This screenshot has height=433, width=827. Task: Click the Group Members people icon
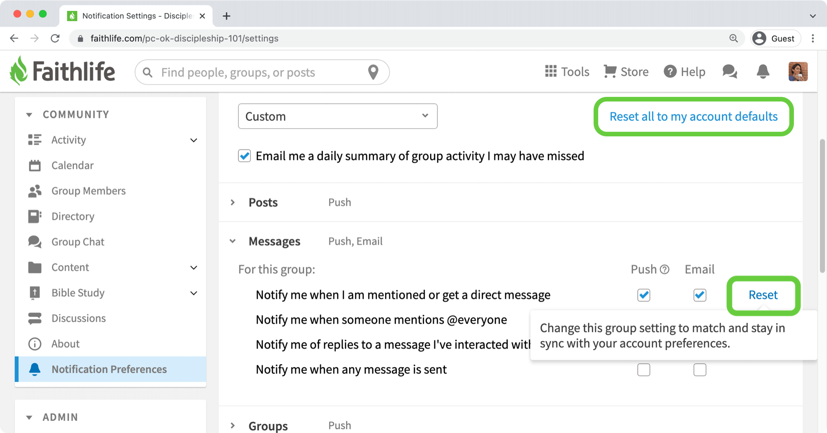click(x=35, y=191)
